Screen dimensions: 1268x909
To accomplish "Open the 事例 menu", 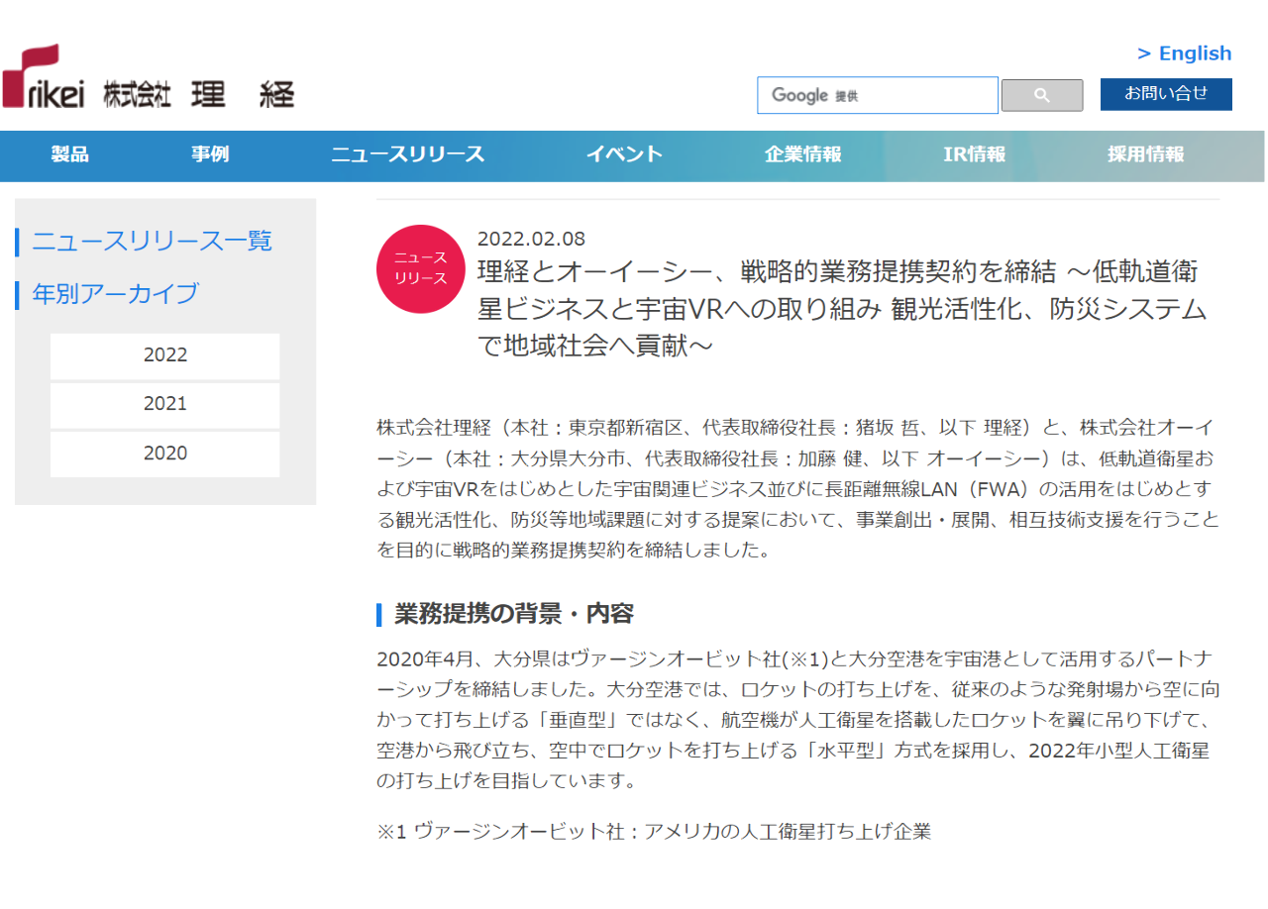I will pyautogui.click(x=210, y=154).
